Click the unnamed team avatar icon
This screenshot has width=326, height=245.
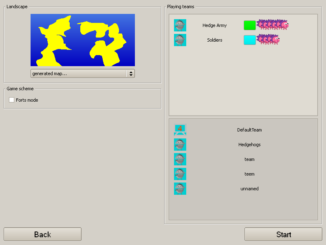pyautogui.click(x=180, y=189)
